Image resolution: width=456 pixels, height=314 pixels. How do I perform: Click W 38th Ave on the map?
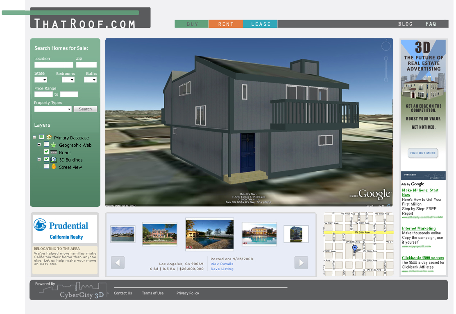click(x=362, y=233)
